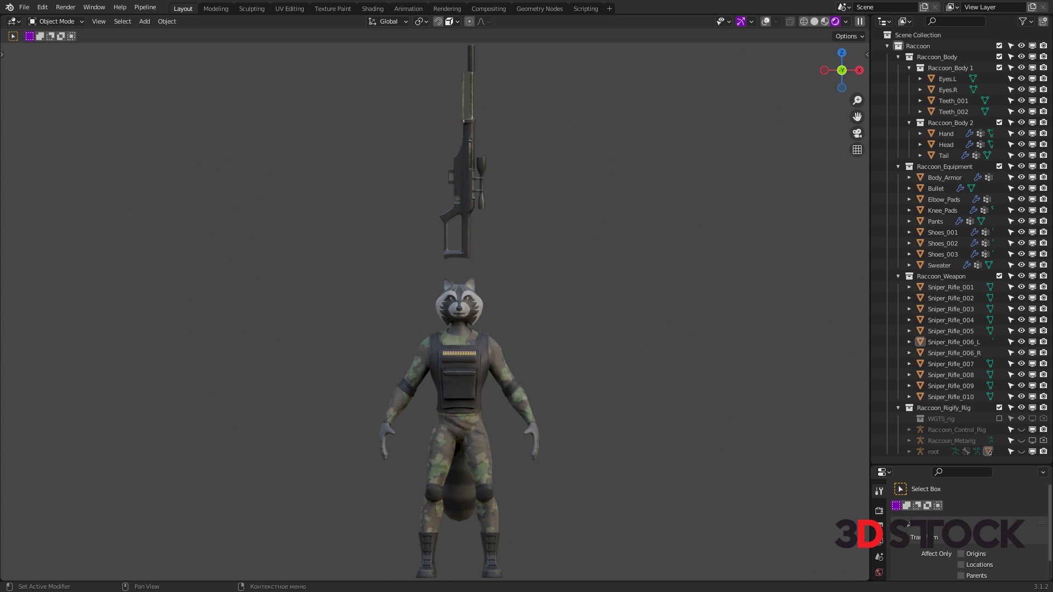
Task: Collapse the Raccoon_Equipment collection
Action: 898,166
